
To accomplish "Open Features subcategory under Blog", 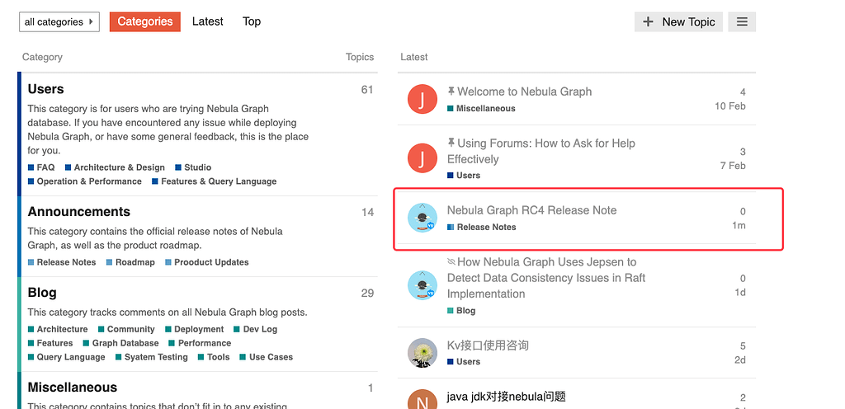I will tap(50, 343).
